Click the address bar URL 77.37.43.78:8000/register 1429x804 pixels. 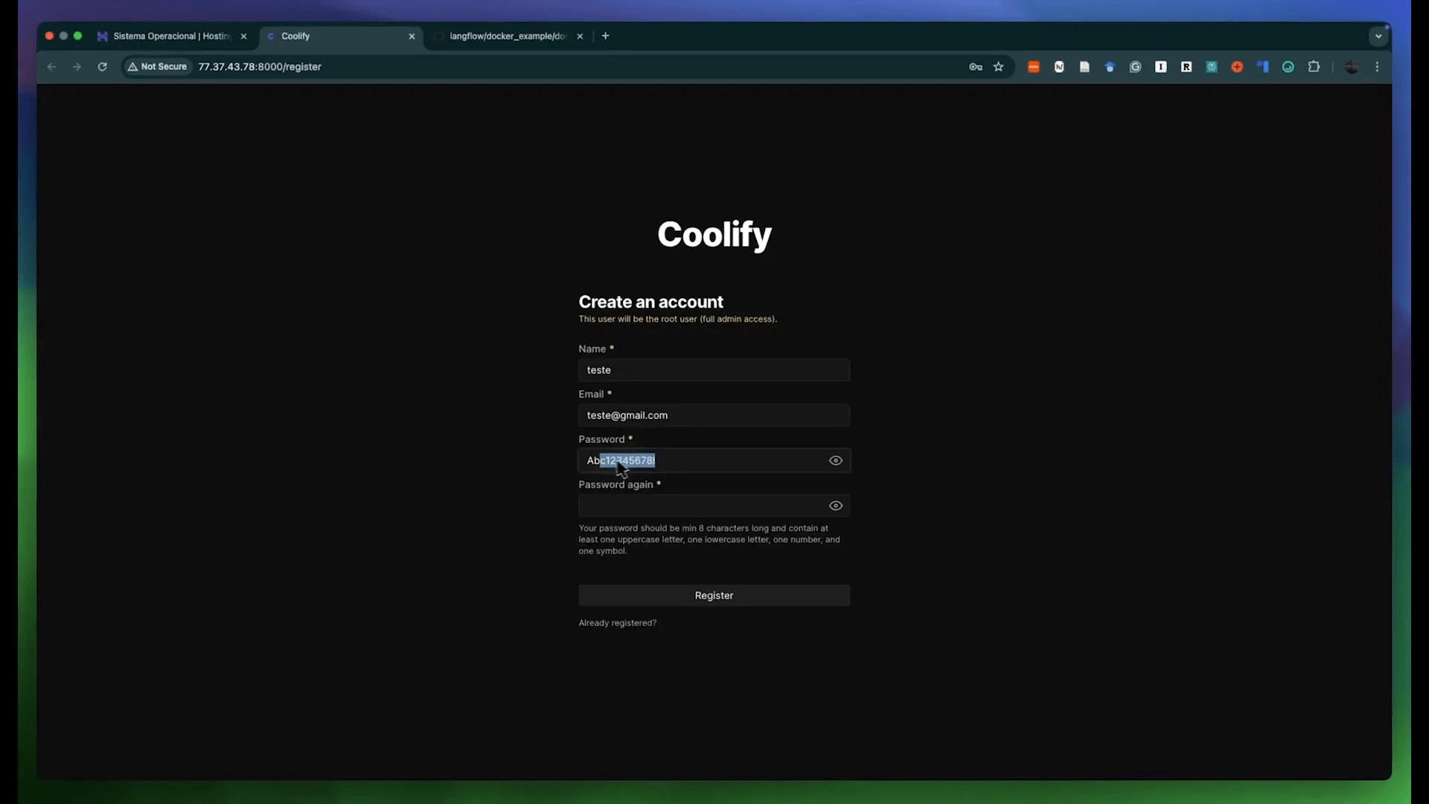(260, 67)
